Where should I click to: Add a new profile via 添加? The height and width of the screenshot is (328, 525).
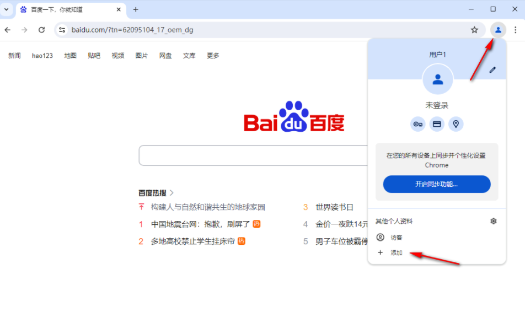[x=396, y=252]
